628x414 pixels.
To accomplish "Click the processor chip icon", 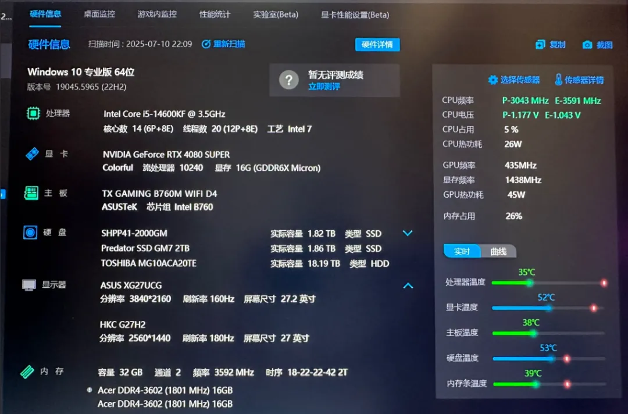I will tap(33, 114).
